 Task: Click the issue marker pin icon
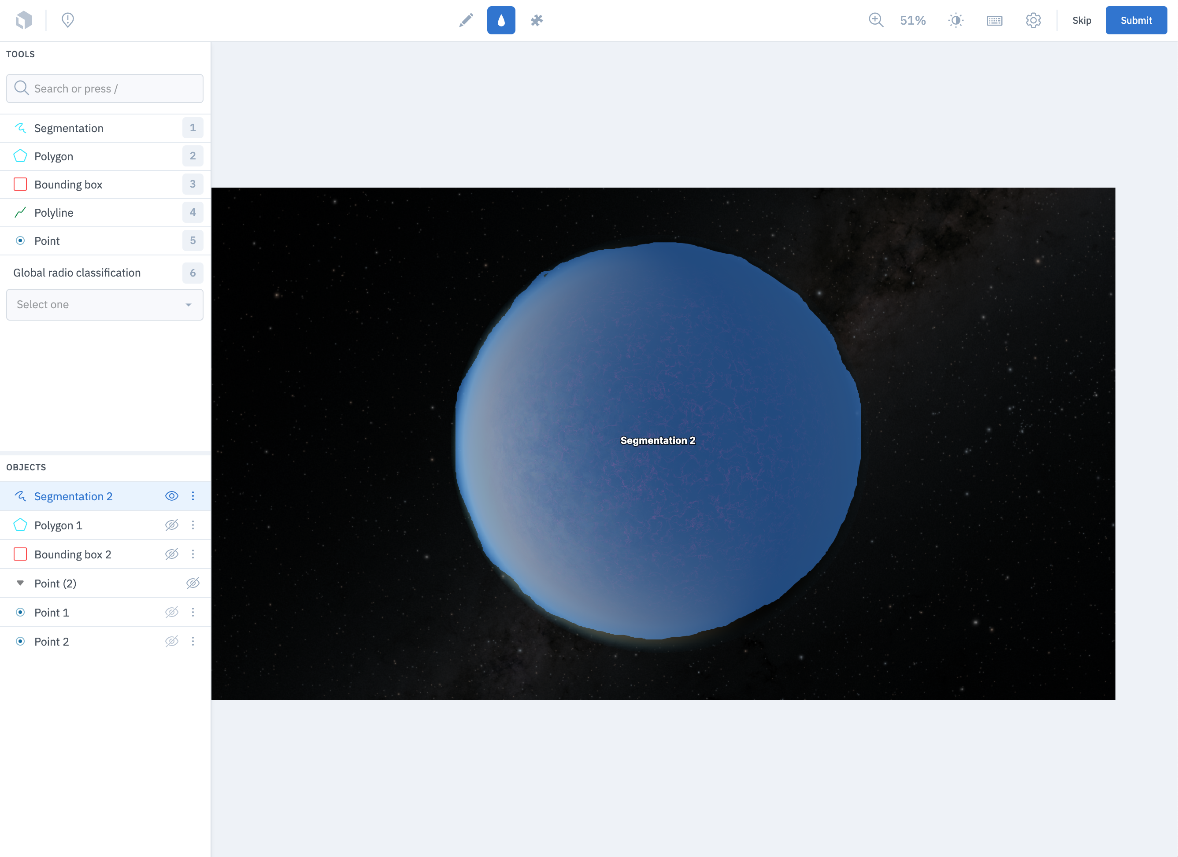pos(67,20)
